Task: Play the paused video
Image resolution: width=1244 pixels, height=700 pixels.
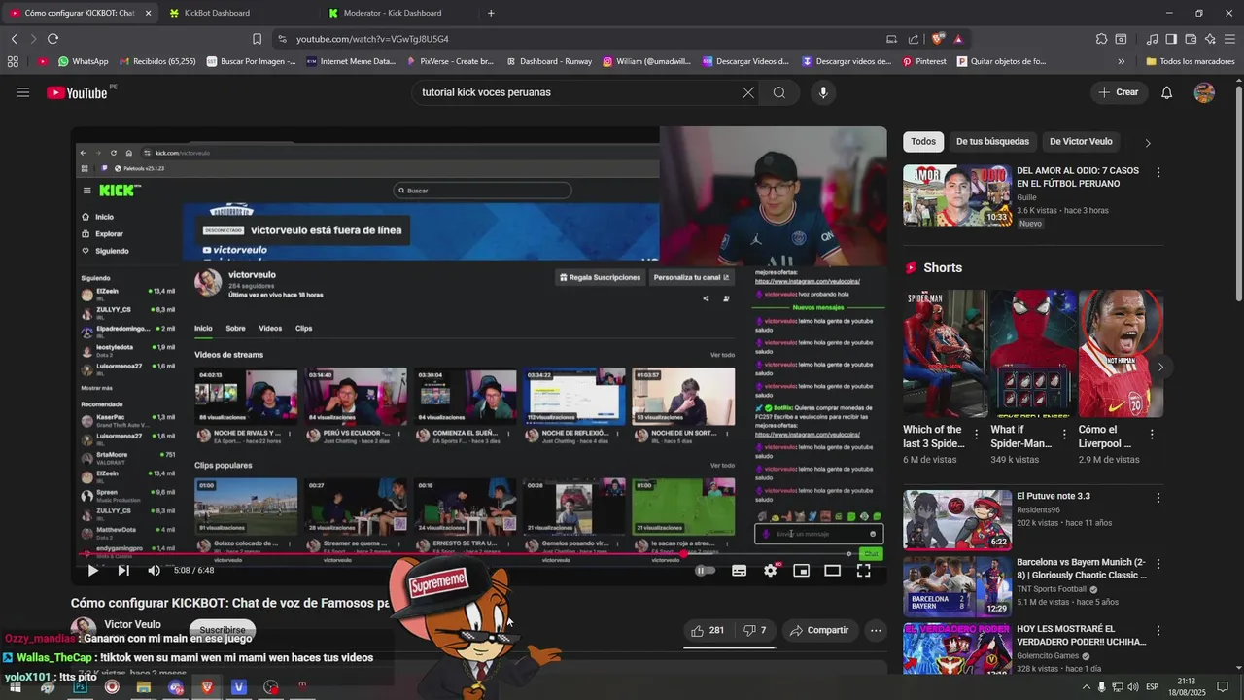Action: 92,571
